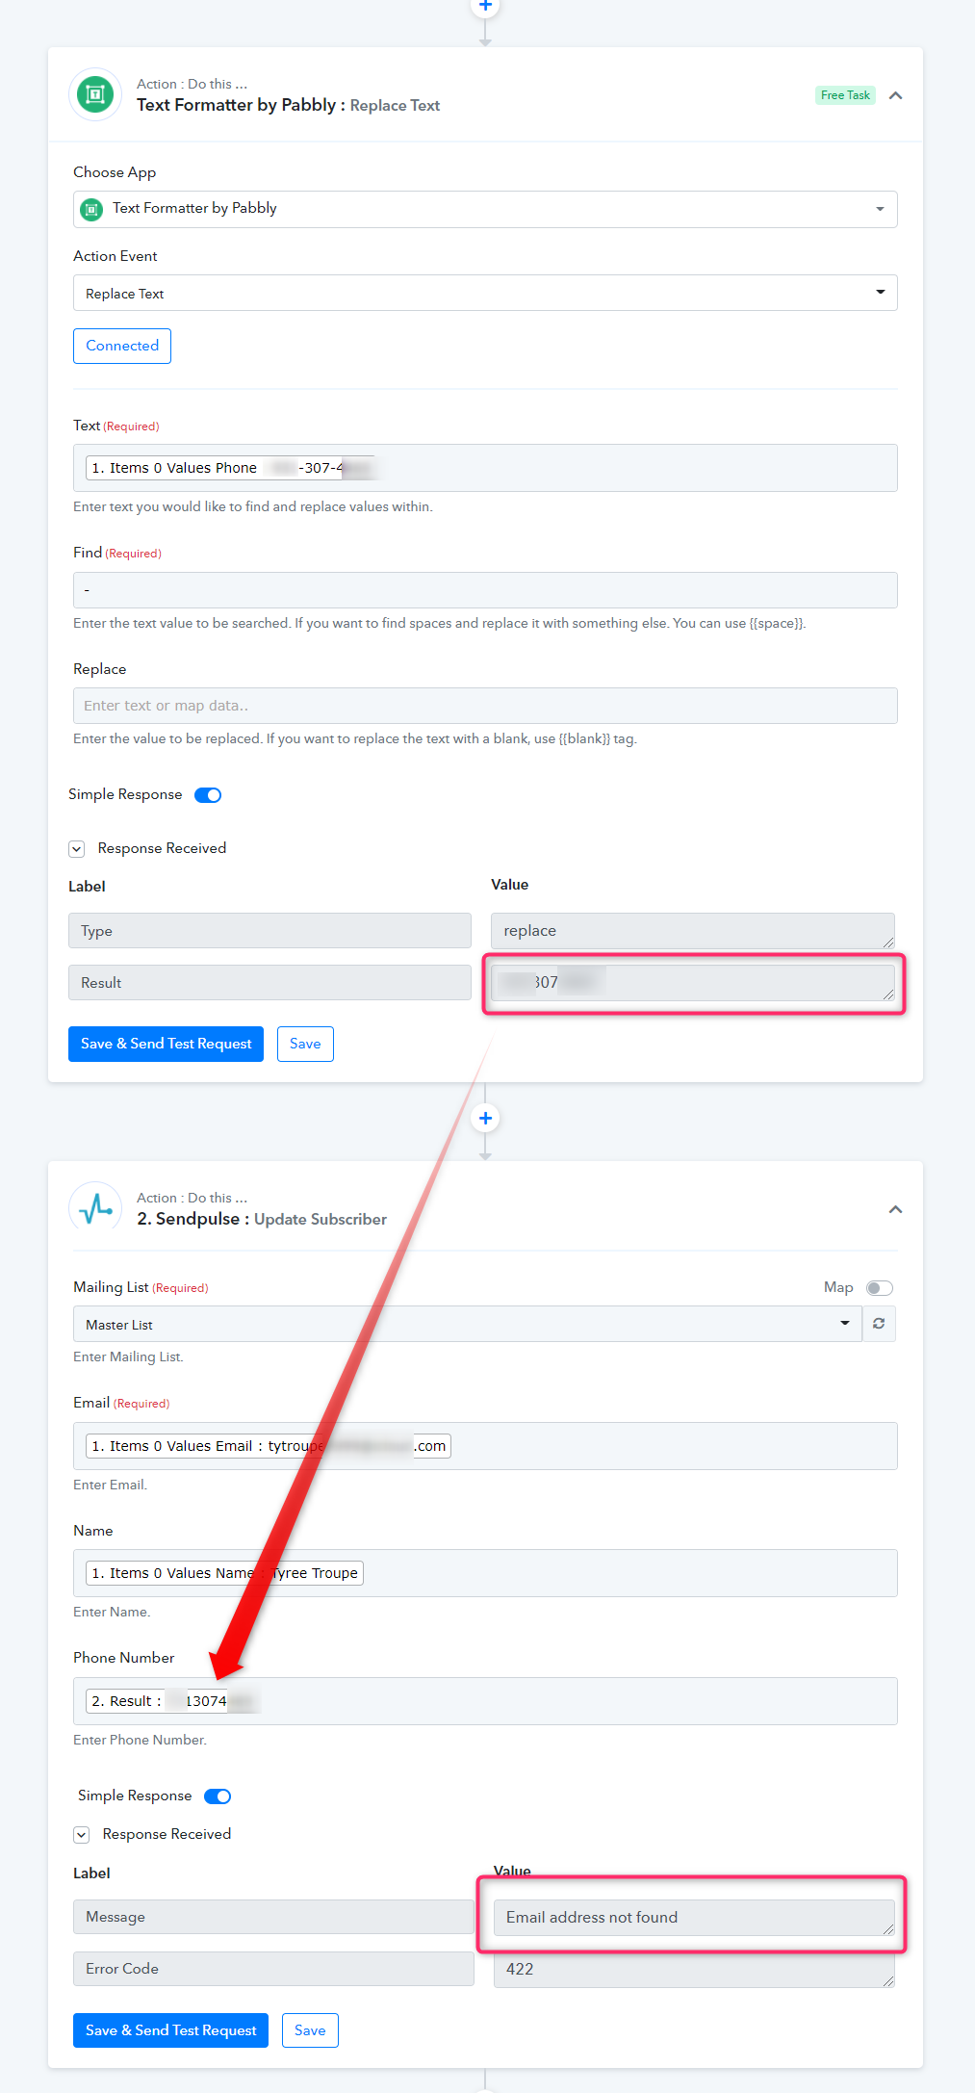
Task: Click the Free Task badge
Action: pyautogui.click(x=845, y=95)
